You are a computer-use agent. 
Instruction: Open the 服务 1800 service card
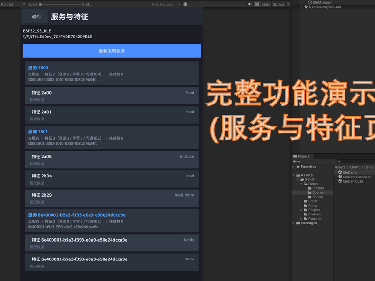(x=112, y=74)
